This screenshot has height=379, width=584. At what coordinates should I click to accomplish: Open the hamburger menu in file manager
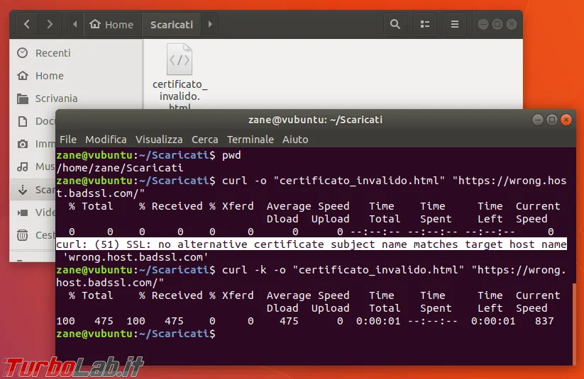[x=454, y=25]
